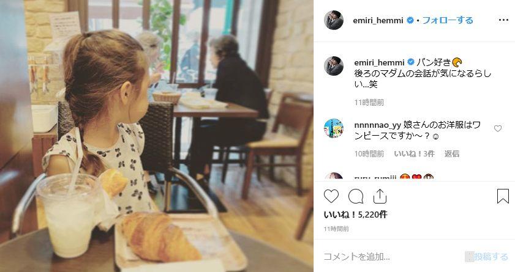Like nnnnnao_yy's comment with small heart

[x=498, y=128]
